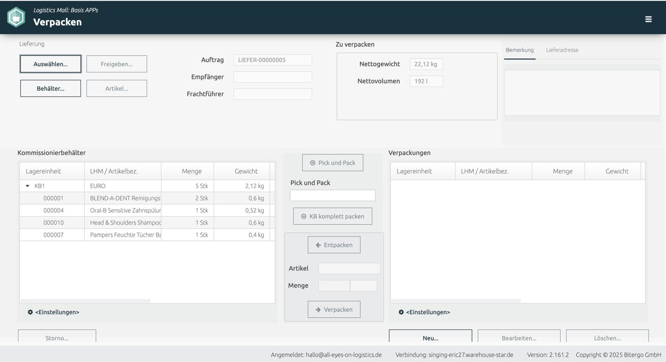The height and width of the screenshot is (362, 666).
Task: Click the Logistics Mall hexagon logo
Action: [x=16, y=17]
